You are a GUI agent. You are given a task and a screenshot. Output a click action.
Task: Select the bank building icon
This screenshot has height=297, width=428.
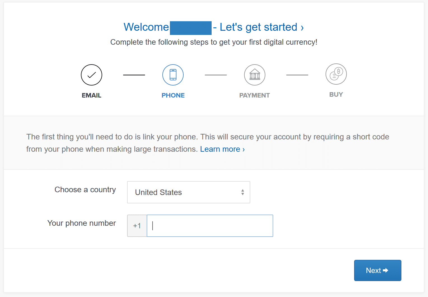pos(254,75)
